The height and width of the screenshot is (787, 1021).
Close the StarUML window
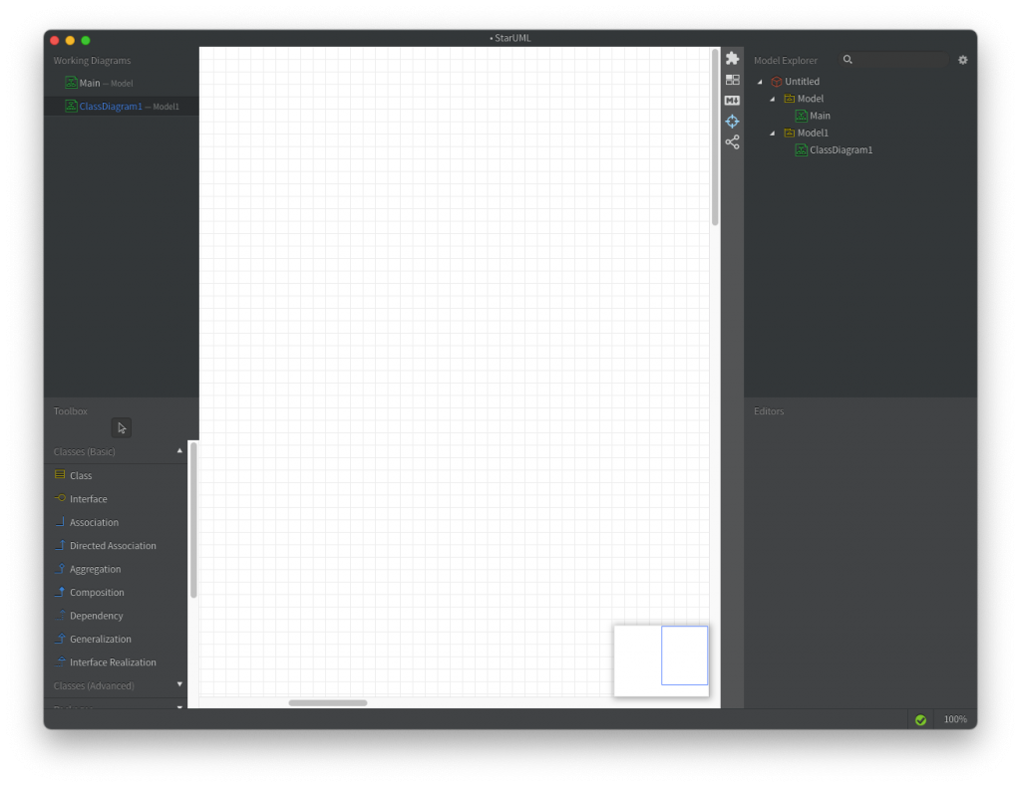(55, 40)
